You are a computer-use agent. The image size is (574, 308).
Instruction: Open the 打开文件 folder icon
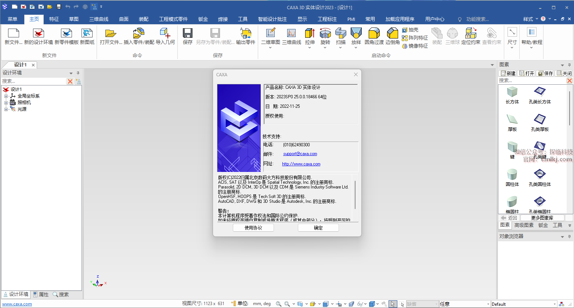click(111, 34)
